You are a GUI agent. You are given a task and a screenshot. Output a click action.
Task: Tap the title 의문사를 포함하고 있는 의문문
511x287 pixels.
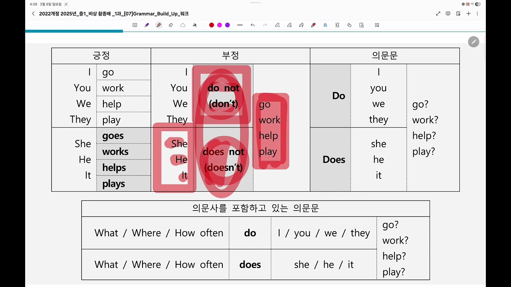(255, 208)
